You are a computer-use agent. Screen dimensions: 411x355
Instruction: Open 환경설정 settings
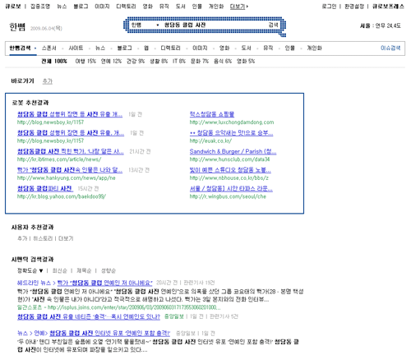point(354,7)
